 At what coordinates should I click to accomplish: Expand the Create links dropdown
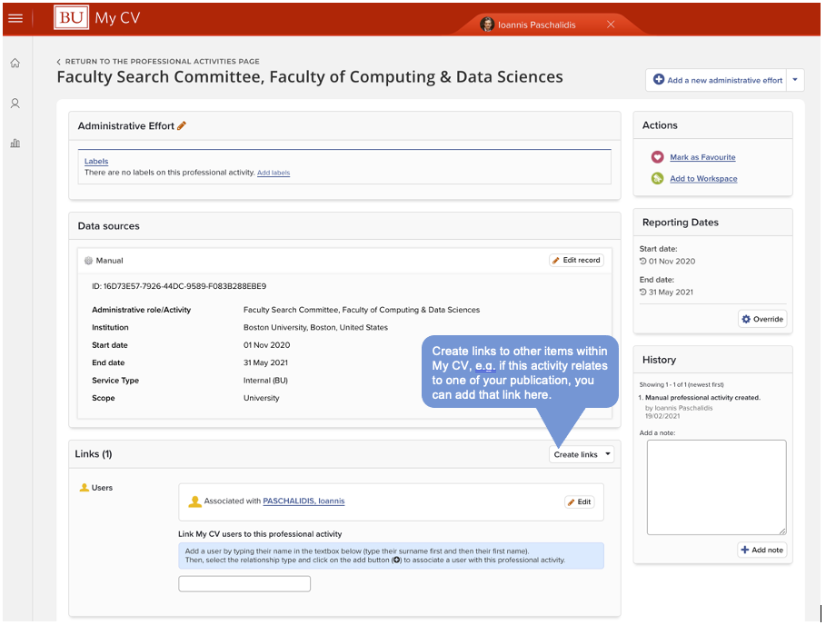pos(582,454)
